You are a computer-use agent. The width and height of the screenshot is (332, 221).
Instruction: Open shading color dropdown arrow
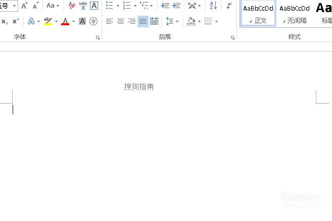(x=199, y=21)
